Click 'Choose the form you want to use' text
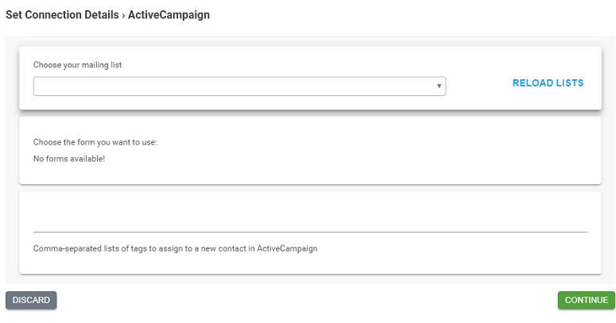 click(95, 142)
